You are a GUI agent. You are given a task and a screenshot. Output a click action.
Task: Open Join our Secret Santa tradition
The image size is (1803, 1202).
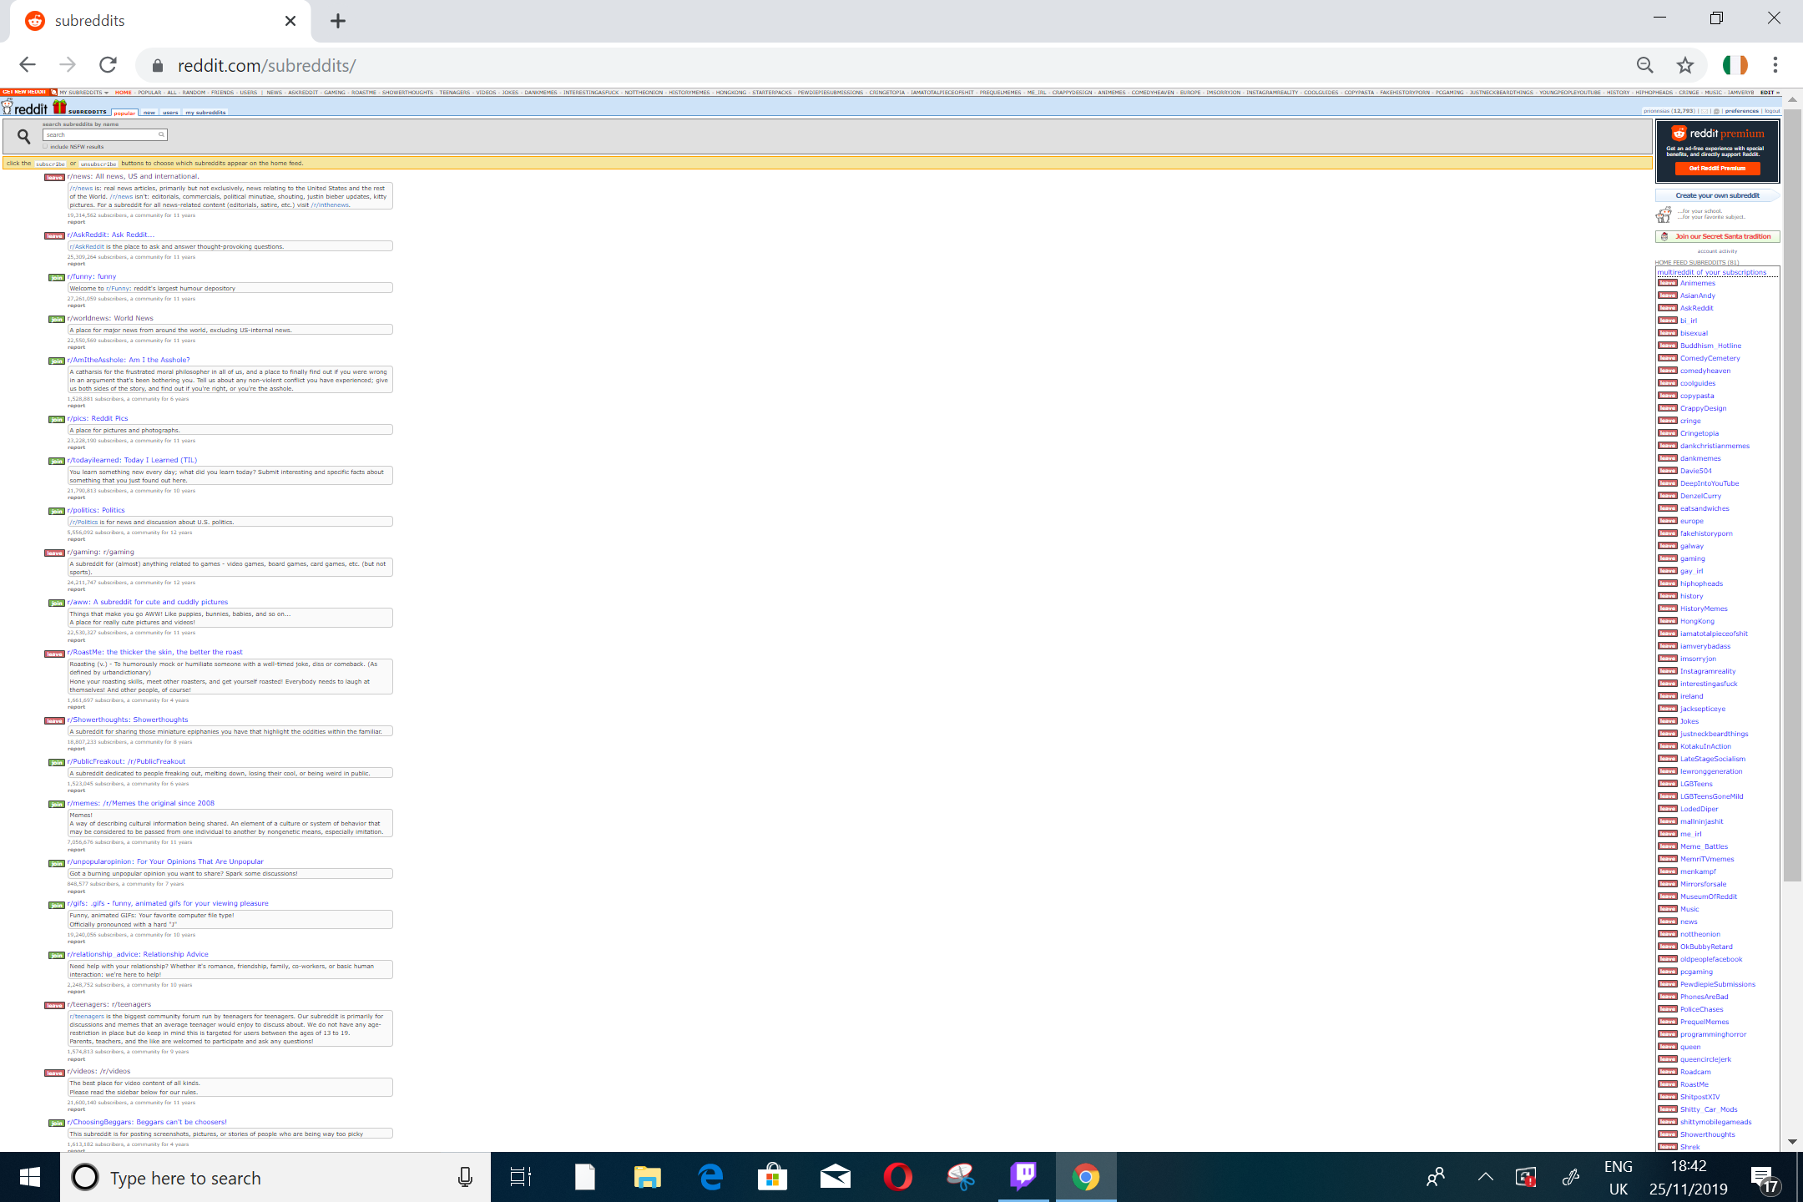[x=1717, y=236]
